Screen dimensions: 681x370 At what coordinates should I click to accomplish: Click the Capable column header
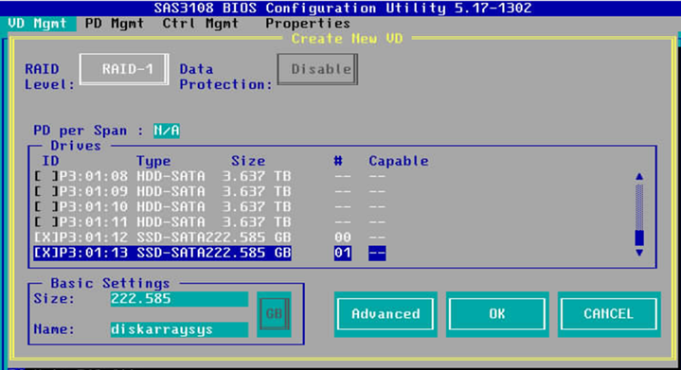click(399, 162)
